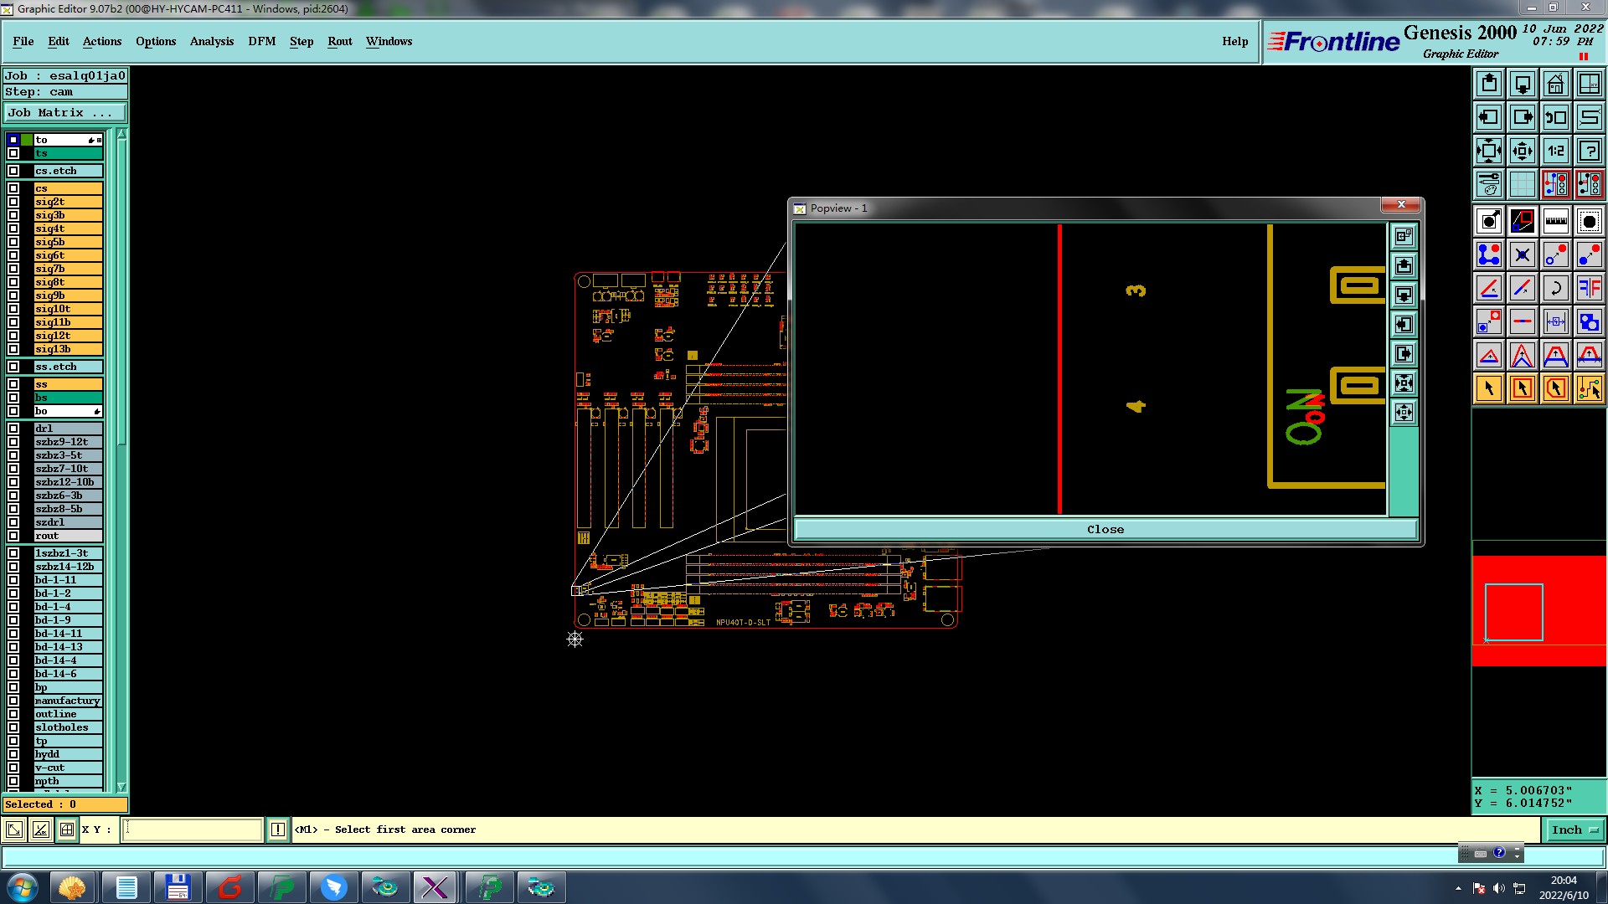Click the X Y coordinate input field
This screenshot has width=1608, height=904.
tap(193, 830)
